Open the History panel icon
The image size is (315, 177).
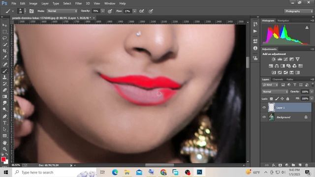pos(255,24)
